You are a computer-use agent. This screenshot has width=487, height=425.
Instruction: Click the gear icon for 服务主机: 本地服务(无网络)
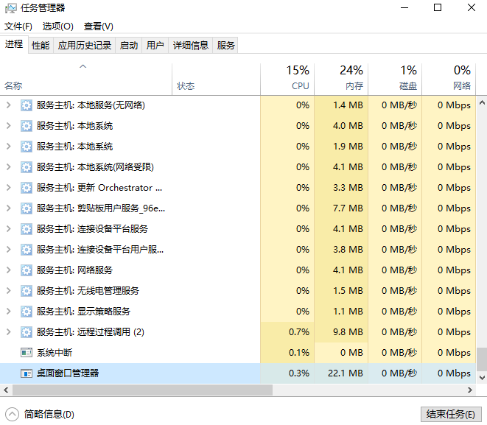pos(27,105)
